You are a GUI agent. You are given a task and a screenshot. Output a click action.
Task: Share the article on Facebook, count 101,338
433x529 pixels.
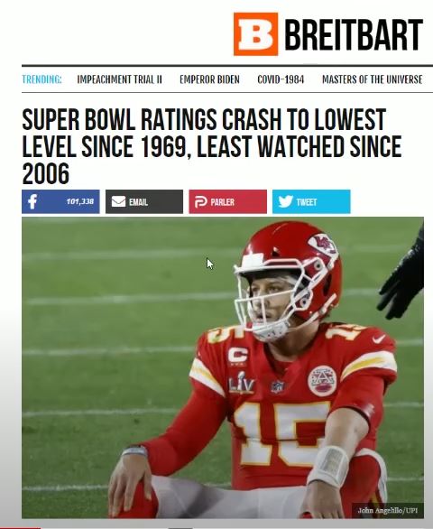60,201
